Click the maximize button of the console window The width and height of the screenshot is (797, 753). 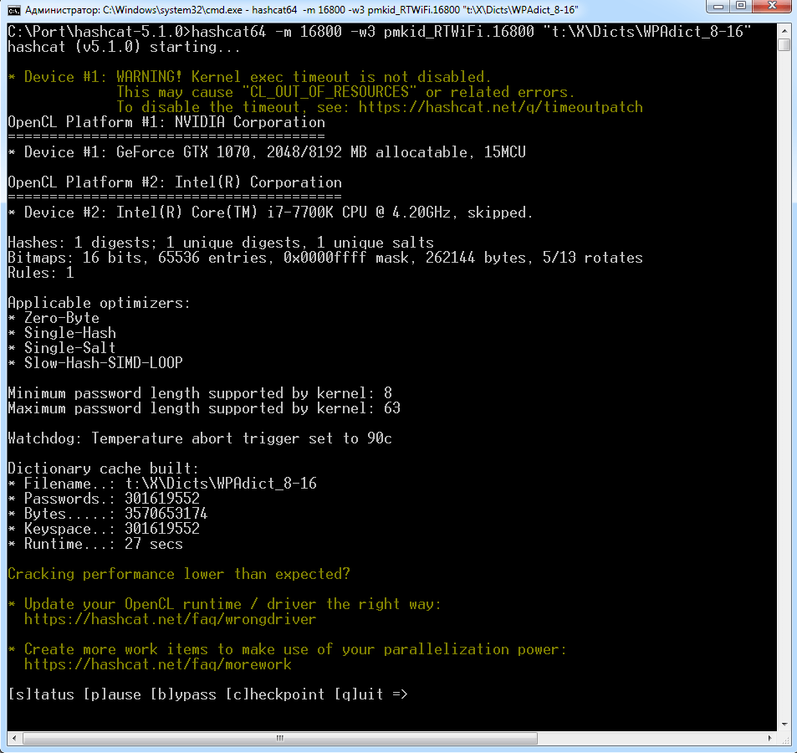coord(743,8)
